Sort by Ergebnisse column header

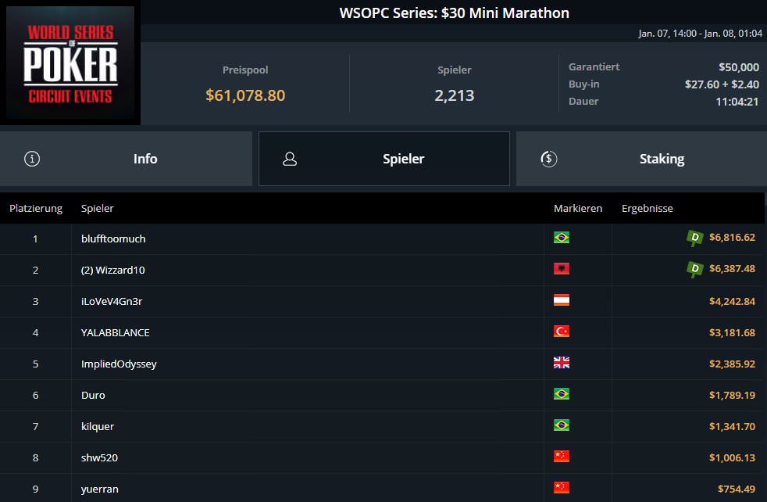pos(647,208)
